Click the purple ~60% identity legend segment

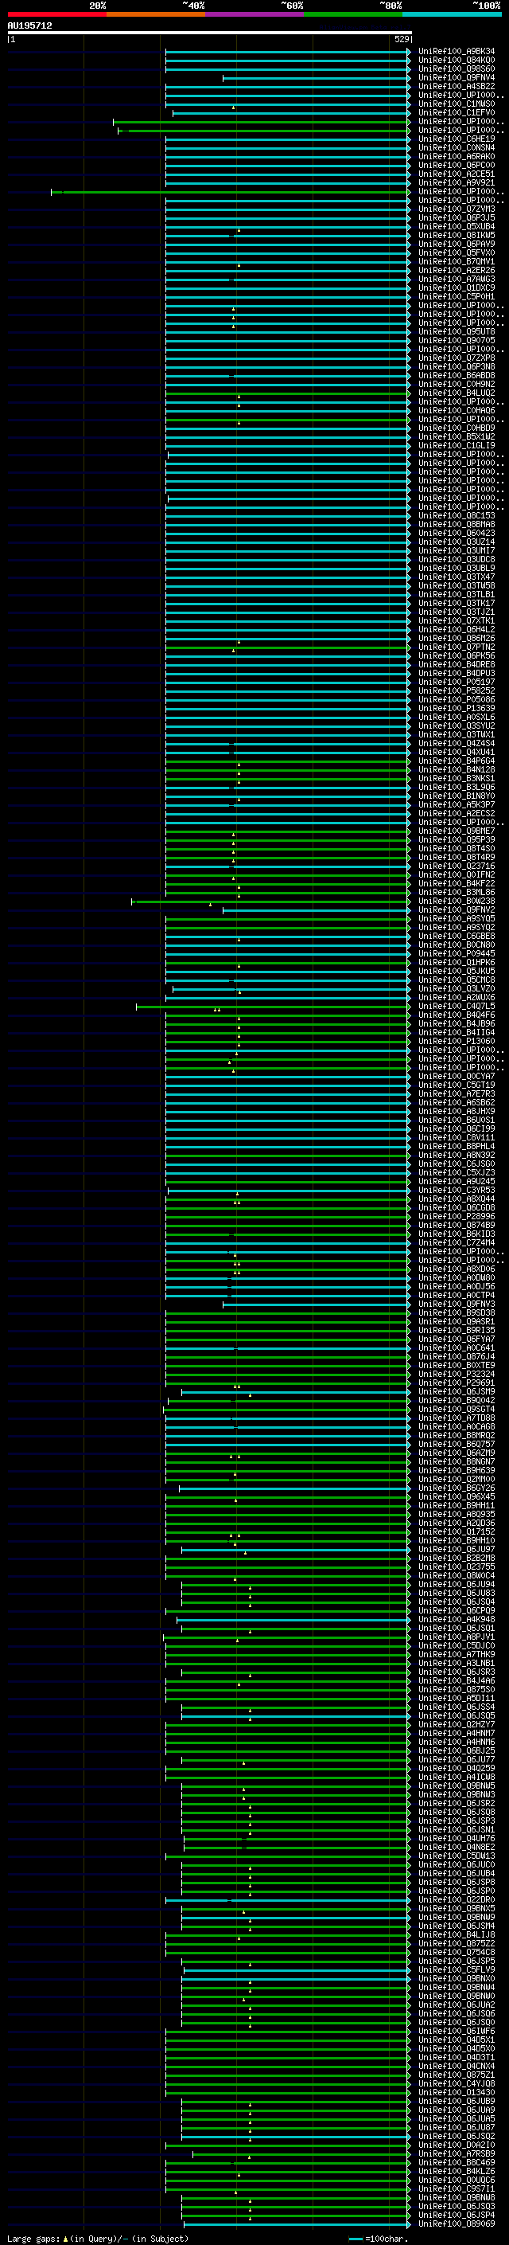[254, 14]
